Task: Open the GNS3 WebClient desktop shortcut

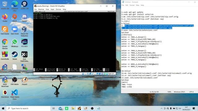Action: [x=5, y=82]
